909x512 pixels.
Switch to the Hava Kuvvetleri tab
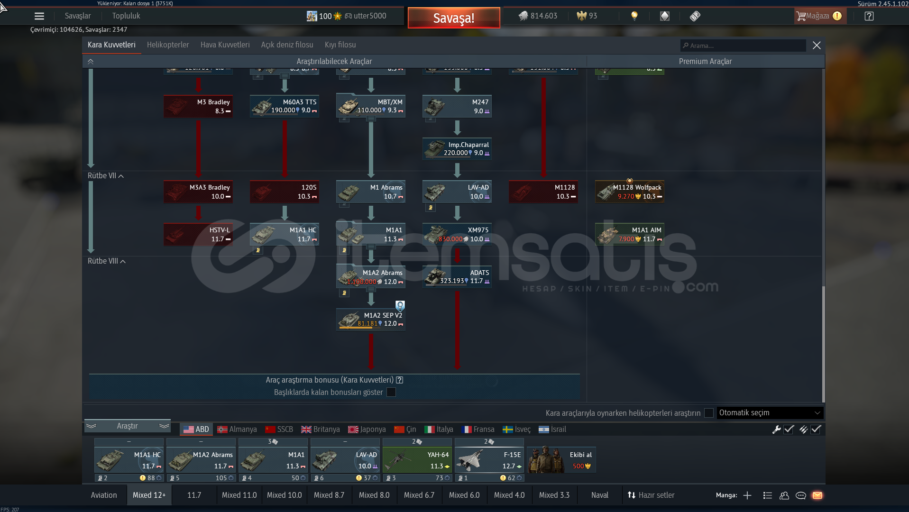coord(225,45)
